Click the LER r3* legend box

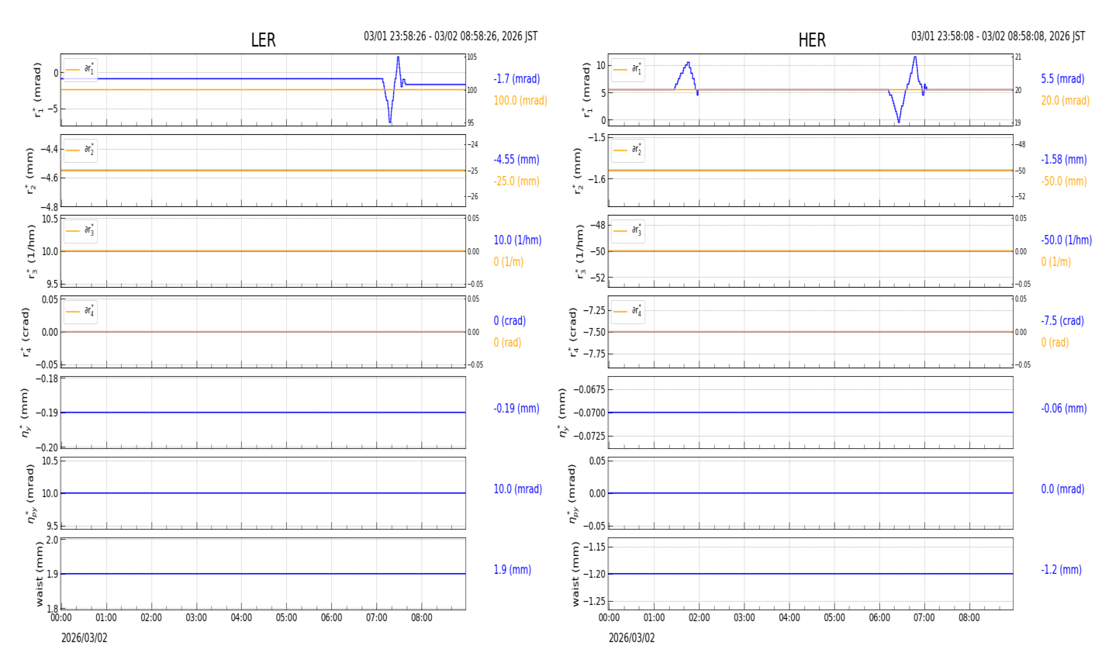[x=81, y=231]
